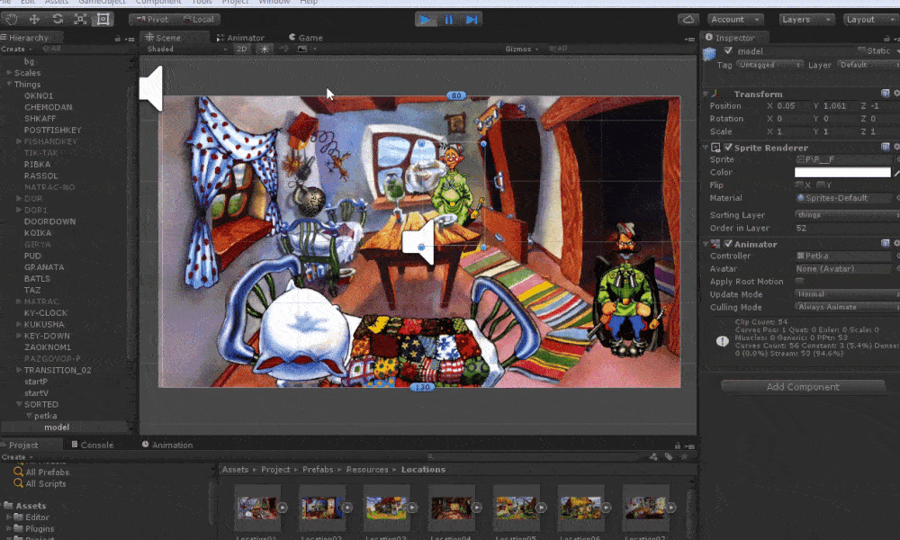Image resolution: width=900 pixels, height=540 pixels.
Task: Open Animator component help icon
Action: tap(885, 244)
